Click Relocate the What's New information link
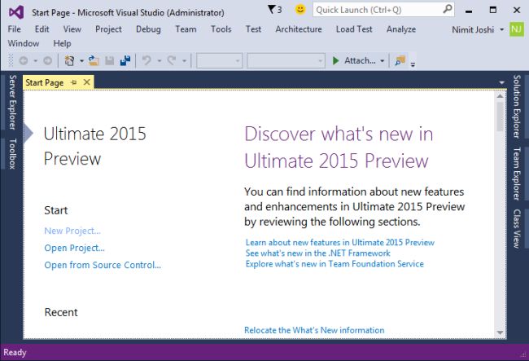Image resolution: width=529 pixels, height=361 pixels. point(314,330)
